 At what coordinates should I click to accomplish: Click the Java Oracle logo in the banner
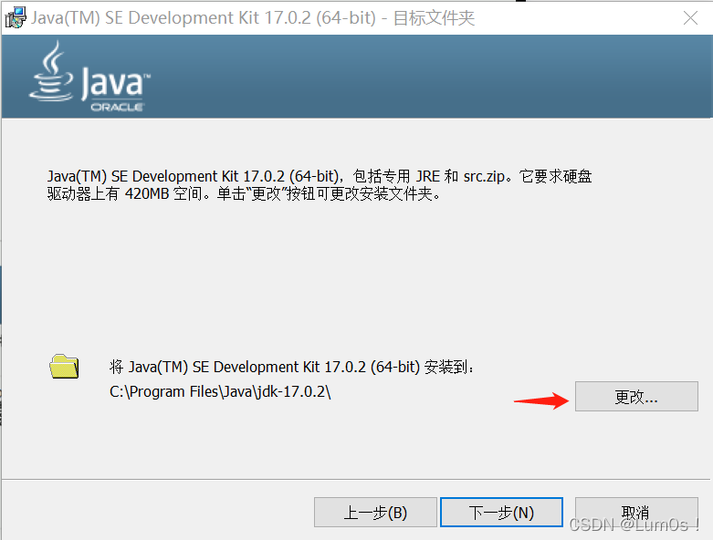90,77
